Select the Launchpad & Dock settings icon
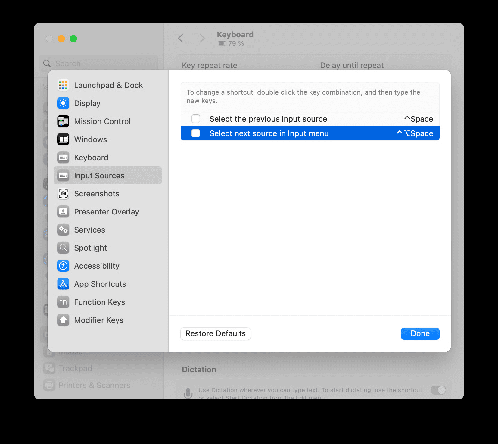Viewport: 498px width, 444px height. pyautogui.click(x=63, y=85)
